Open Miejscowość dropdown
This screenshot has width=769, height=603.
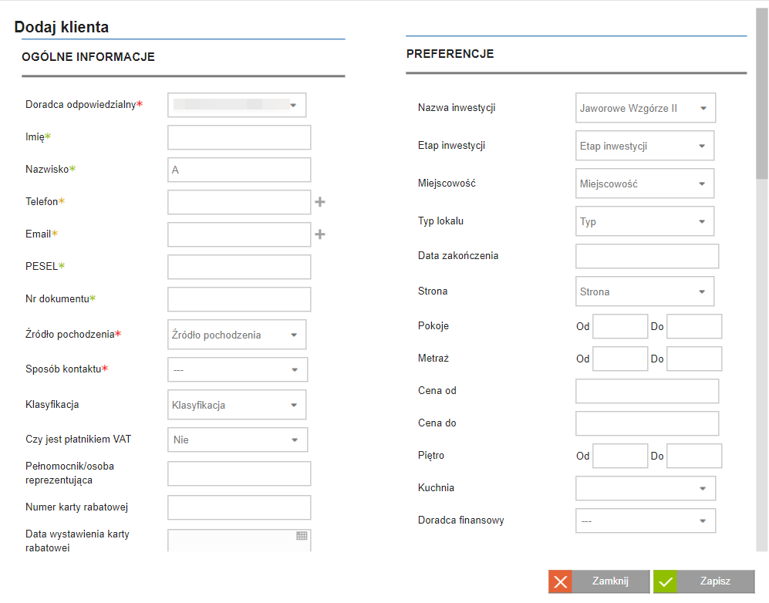(645, 184)
